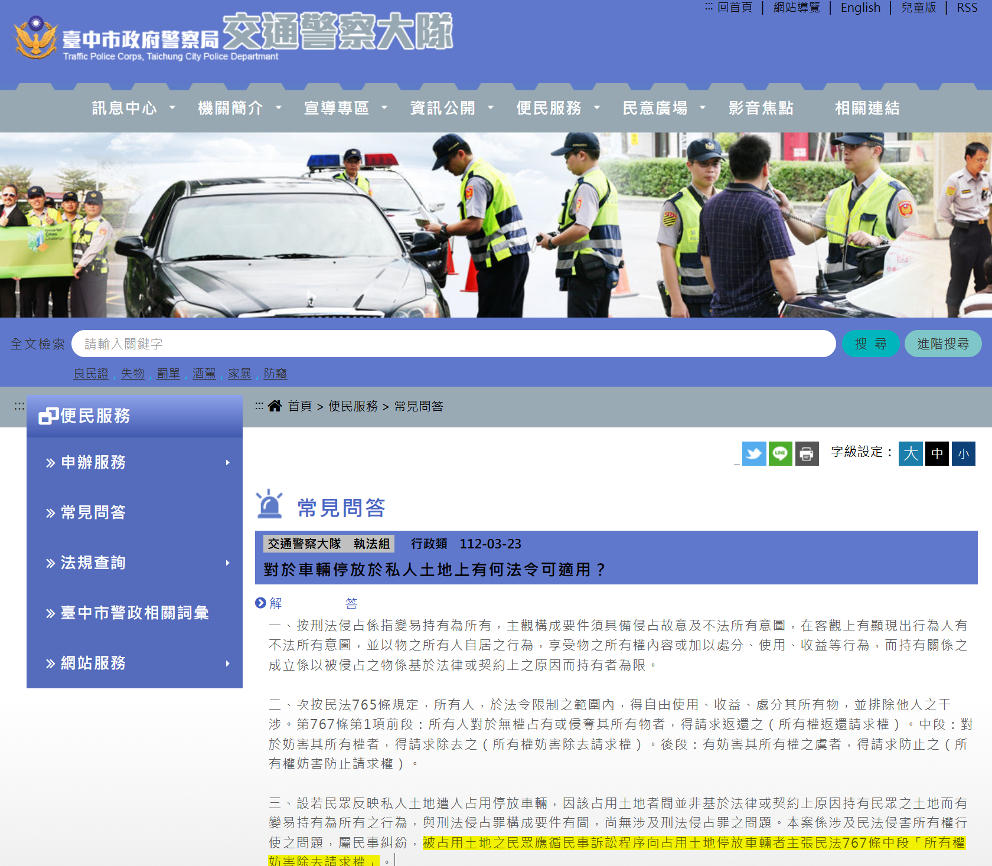Expand the 法規查詢 sidebar submenu
This screenshot has height=866, width=992.
coord(227,563)
